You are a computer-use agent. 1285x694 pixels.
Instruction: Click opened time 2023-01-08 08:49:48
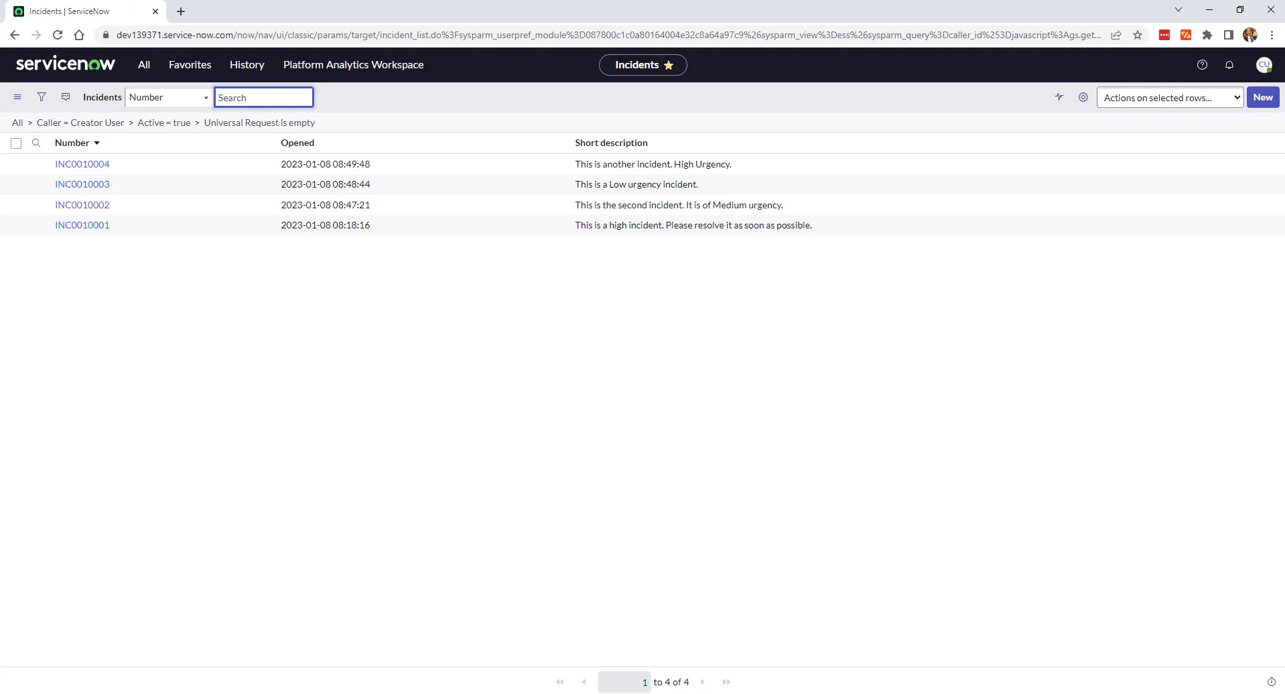(326, 164)
